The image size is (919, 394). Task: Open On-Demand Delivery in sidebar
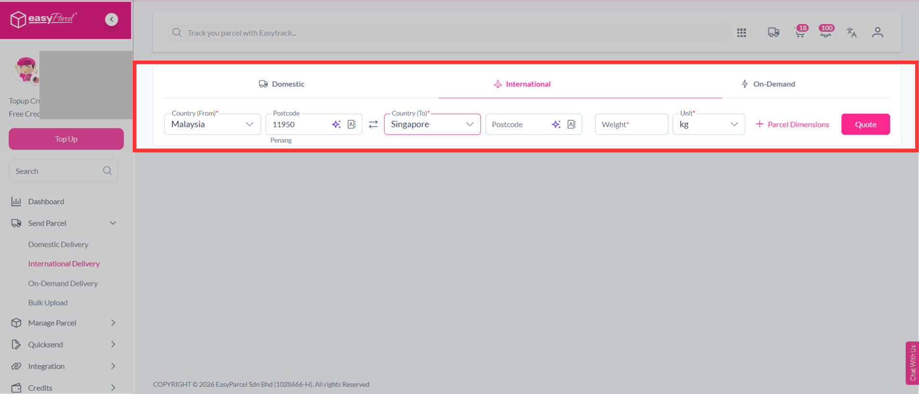tap(63, 283)
